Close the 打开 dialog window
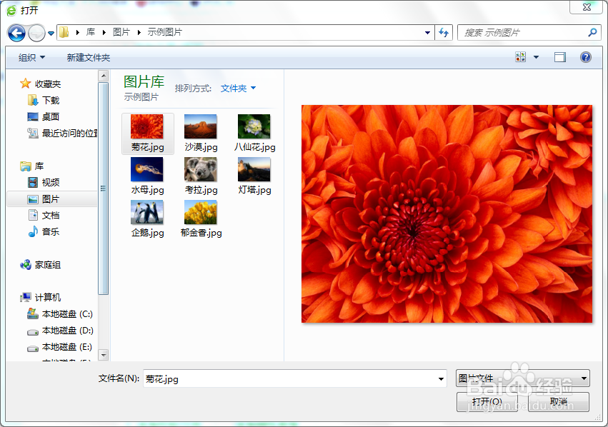 coord(587,7)
